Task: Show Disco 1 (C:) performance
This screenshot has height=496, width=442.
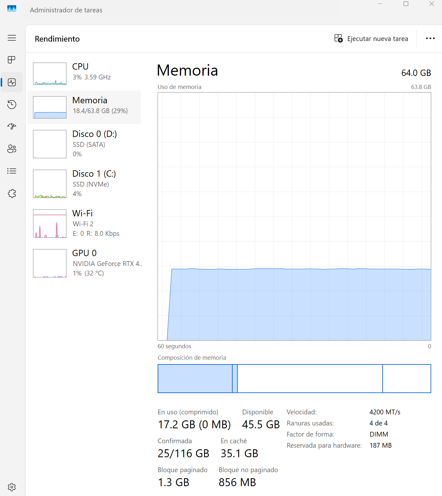Action: [x=84, y=184]
